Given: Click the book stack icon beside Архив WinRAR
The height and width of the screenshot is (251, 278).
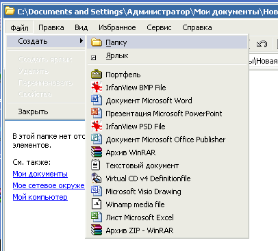Looking at the screenshot, I should [x=97, y=153].
